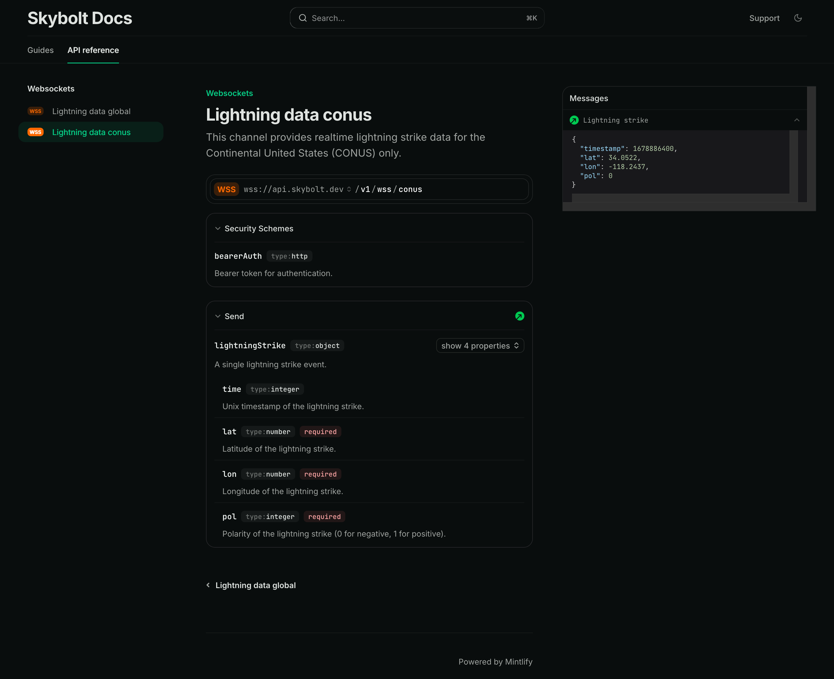
Task: Switch to the Guides tab
Action: (x=40, y=50)
